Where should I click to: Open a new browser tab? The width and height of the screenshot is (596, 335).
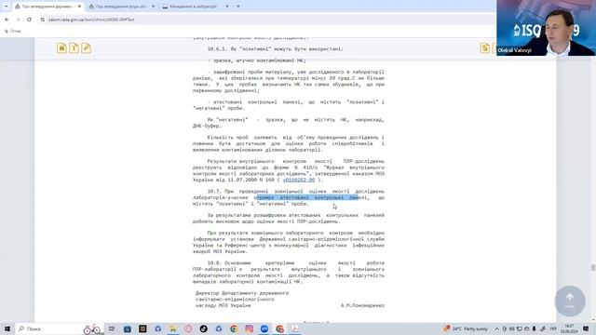click(238, 7)
